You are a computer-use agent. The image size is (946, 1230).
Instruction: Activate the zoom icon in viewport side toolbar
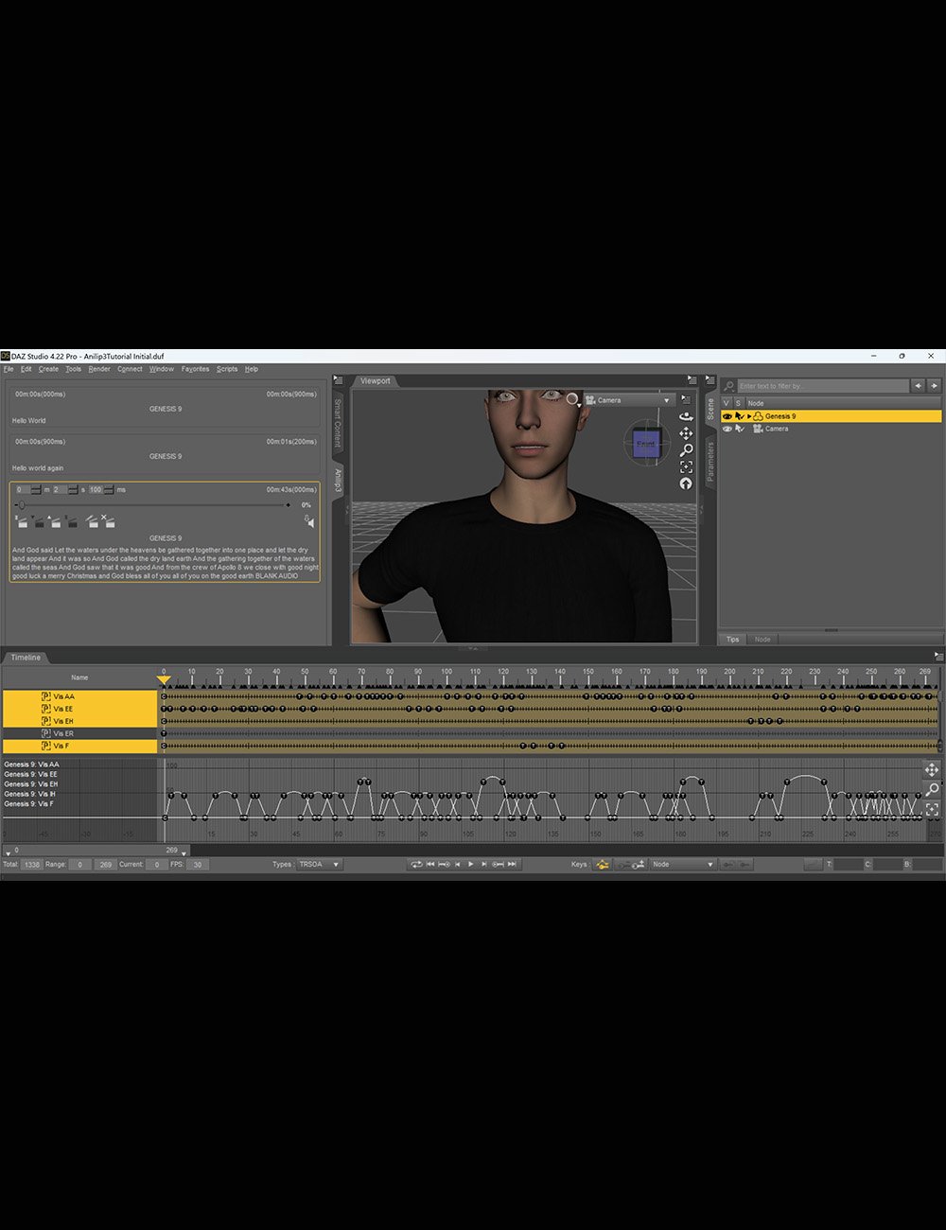click(687, 449)
